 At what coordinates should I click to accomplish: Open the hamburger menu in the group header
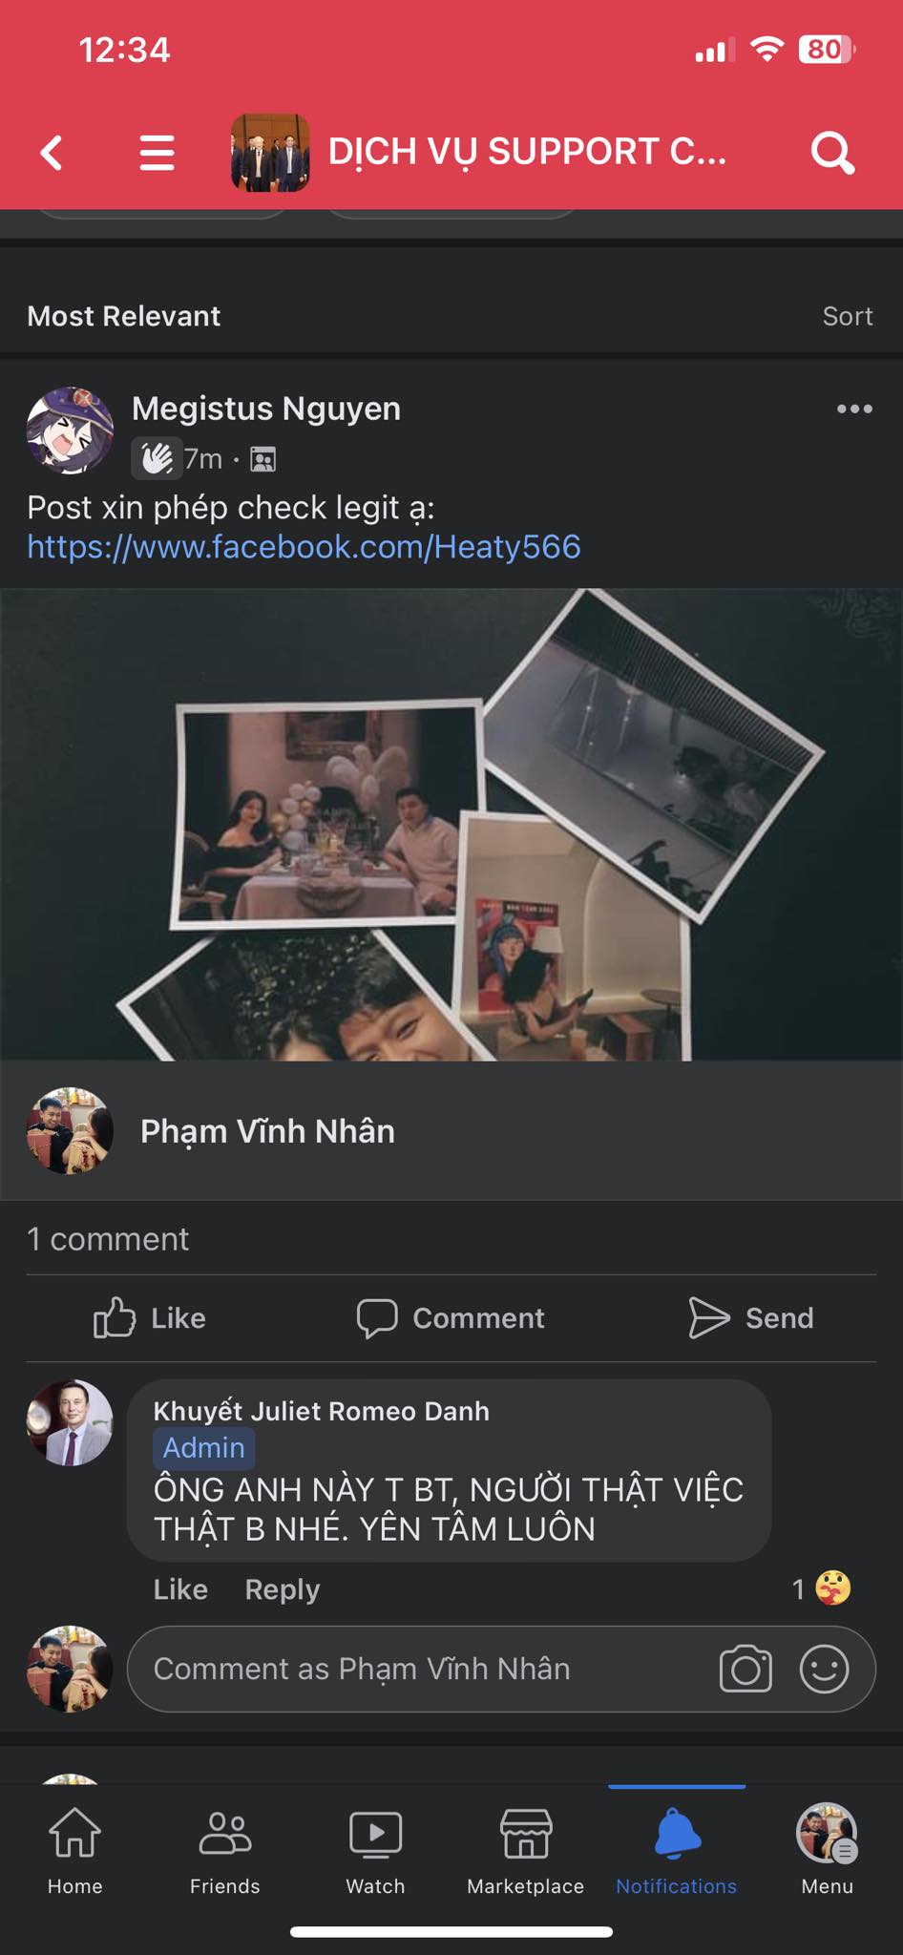(x=157, y=153)
